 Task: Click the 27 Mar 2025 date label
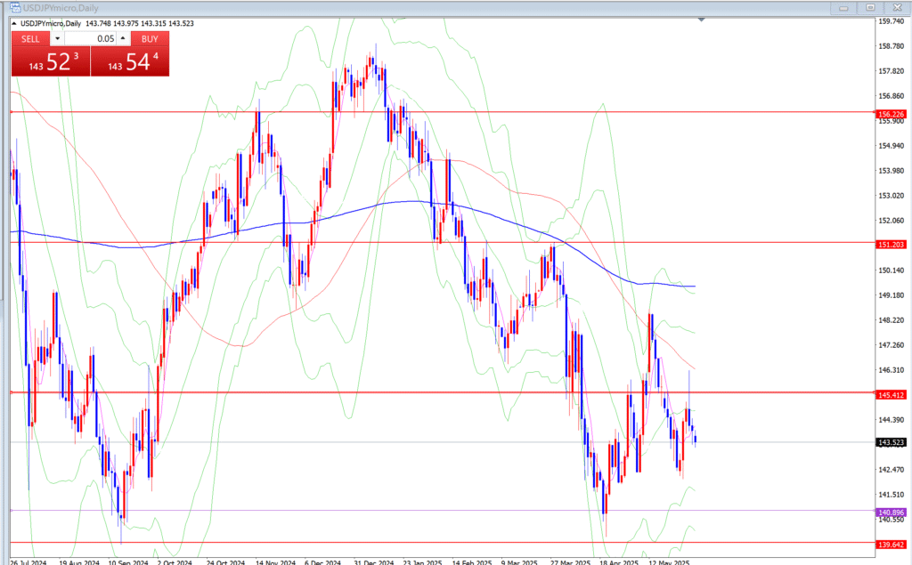(570, 562)
